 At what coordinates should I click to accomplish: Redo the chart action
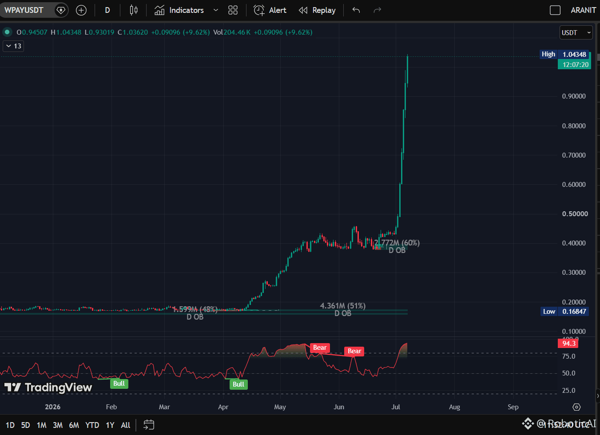[377, 10]
